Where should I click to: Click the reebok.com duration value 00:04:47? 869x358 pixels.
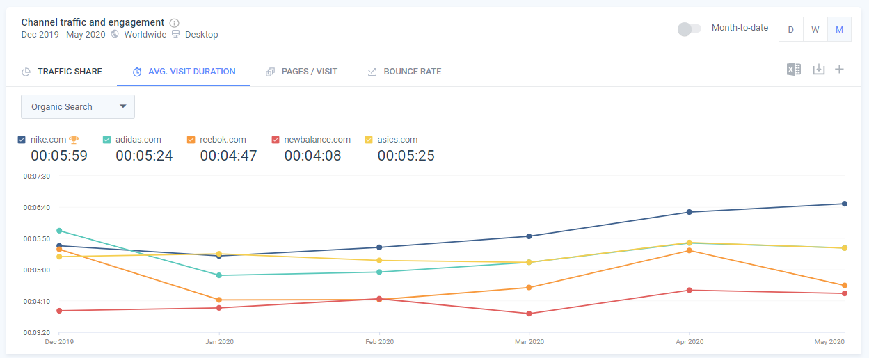[228, 156]
